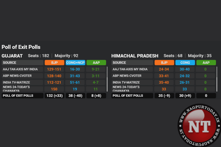Click Himachal SOURCE column header
Image resolution: width=221 pixels, height=147 pixels.
(132, 62)
